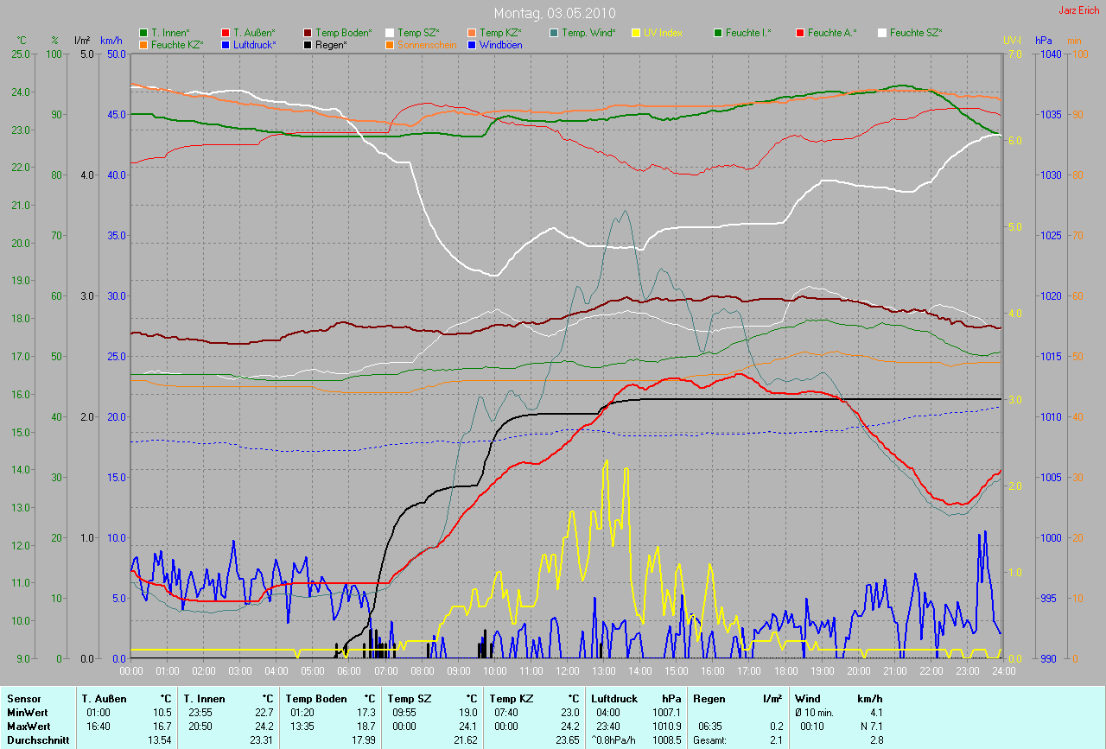
Task: Click the black Regen legend swatch
Action: coord(308,44)
